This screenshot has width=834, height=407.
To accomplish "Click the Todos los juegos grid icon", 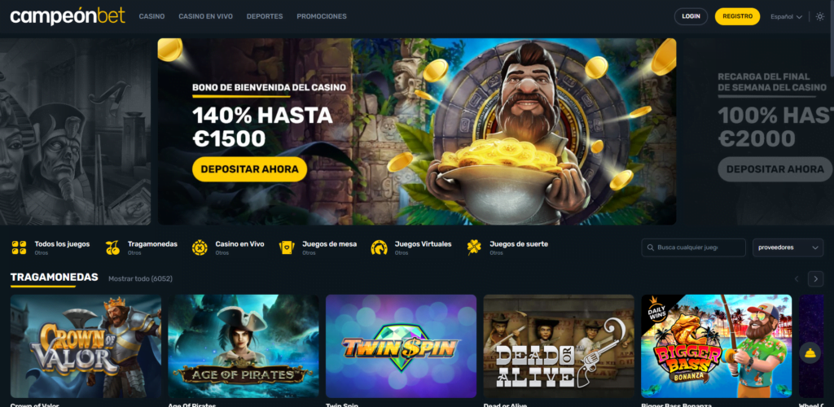I will tap(20, 247).
